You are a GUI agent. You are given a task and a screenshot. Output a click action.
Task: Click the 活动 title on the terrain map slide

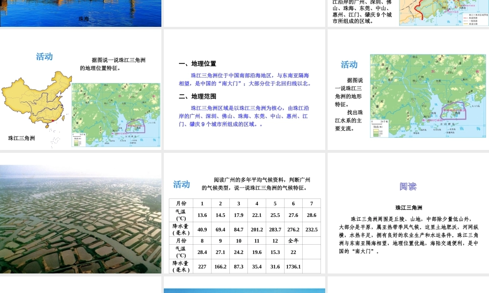[349, 64]
